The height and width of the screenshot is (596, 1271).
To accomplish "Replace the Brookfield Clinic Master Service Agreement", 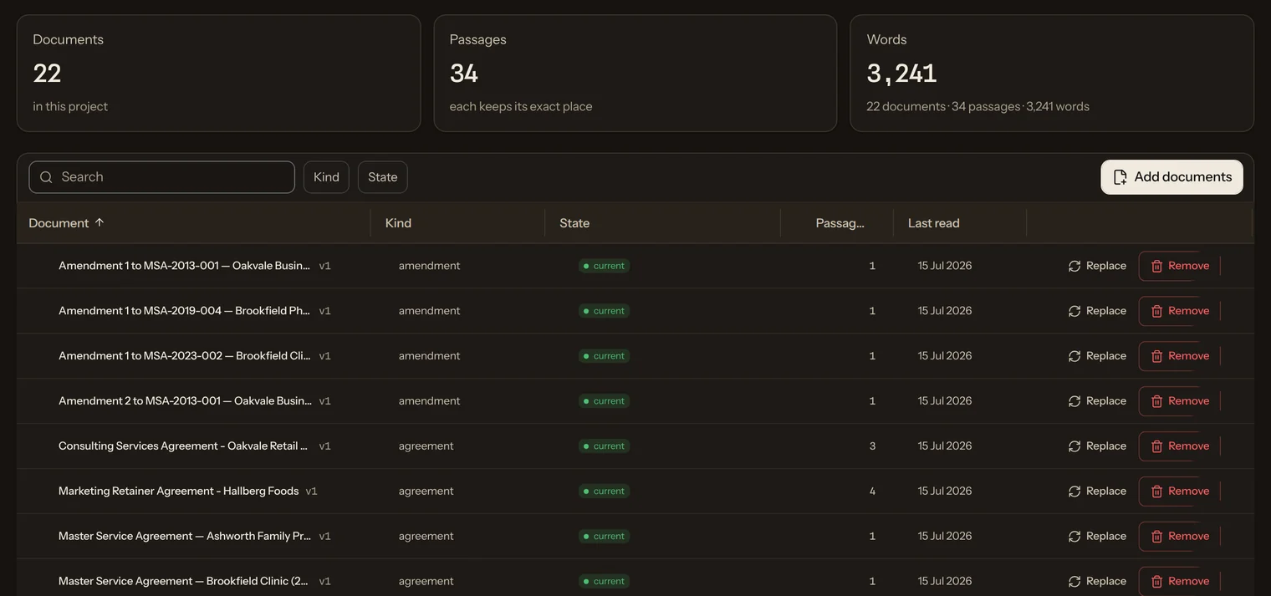I will click(1097, 582).
